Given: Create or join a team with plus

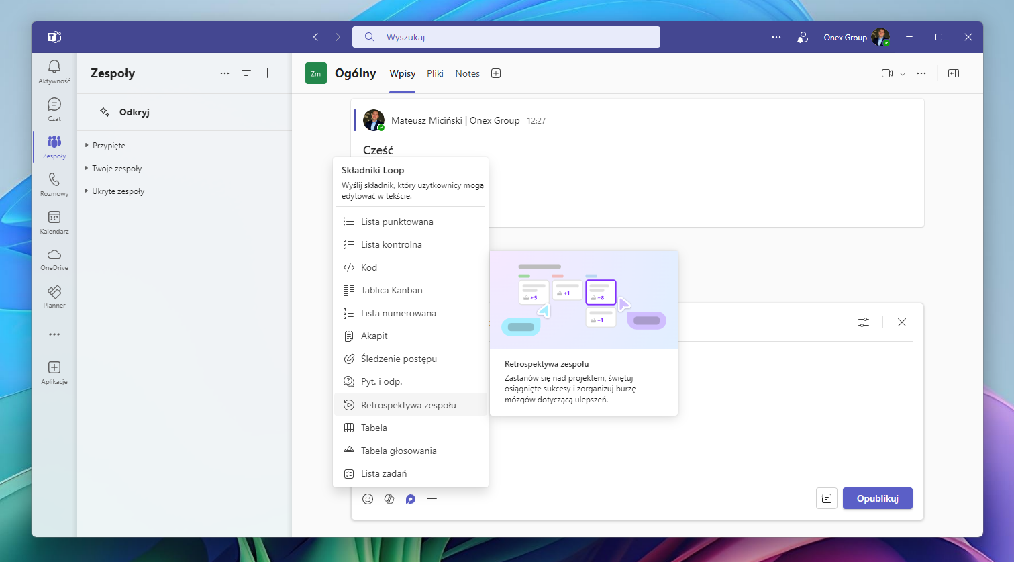Looking at the screenshot, I should 268,73.
